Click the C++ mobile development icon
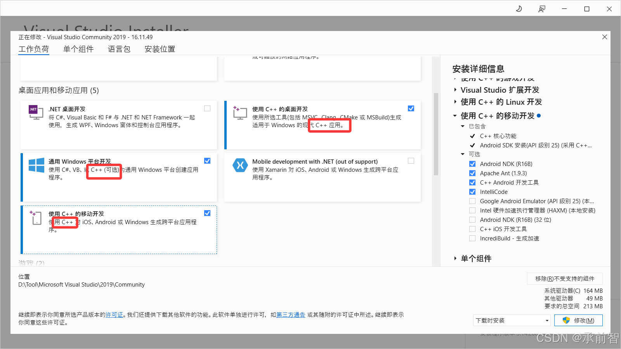The height and width of the screenshot is (349, 621). 36,218
